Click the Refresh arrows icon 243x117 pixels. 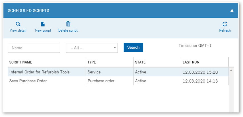(225, 24)
